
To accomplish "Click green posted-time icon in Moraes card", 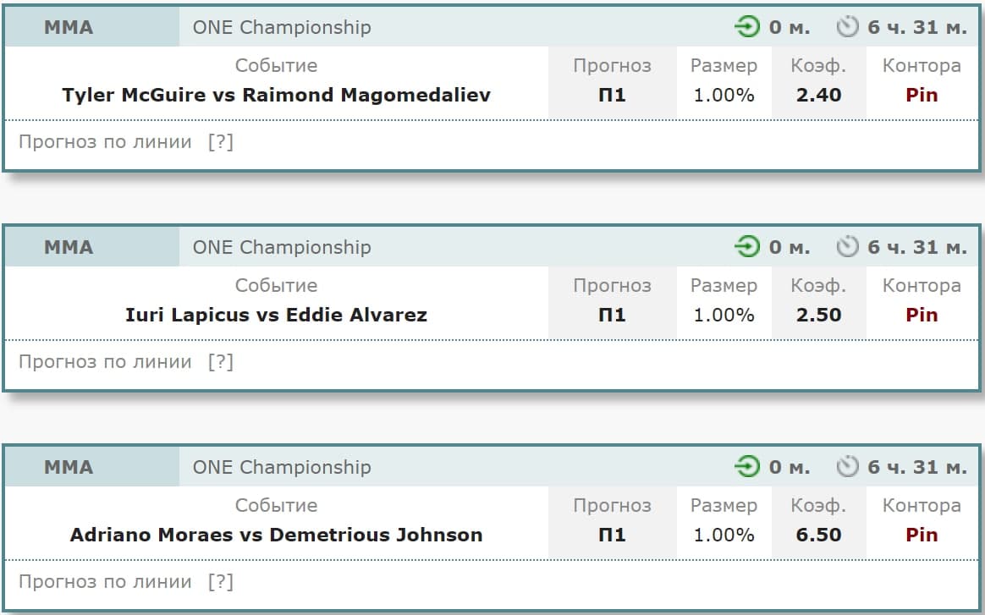I will coord(747,467).
